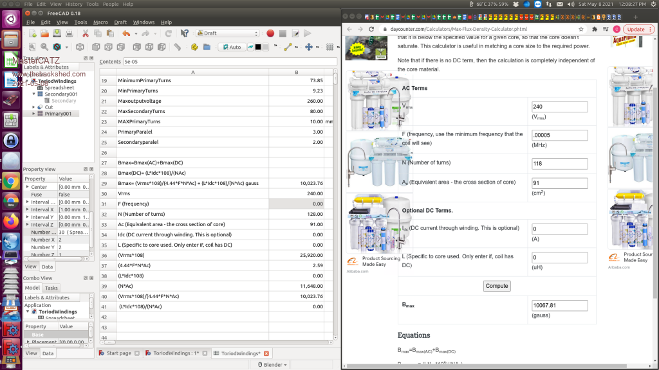
Task: Toggle the Auto working plane button
Action: pyautogui.click(x=232, y=47)
